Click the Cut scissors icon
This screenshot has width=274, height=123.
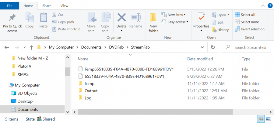(x=54, y=15)
